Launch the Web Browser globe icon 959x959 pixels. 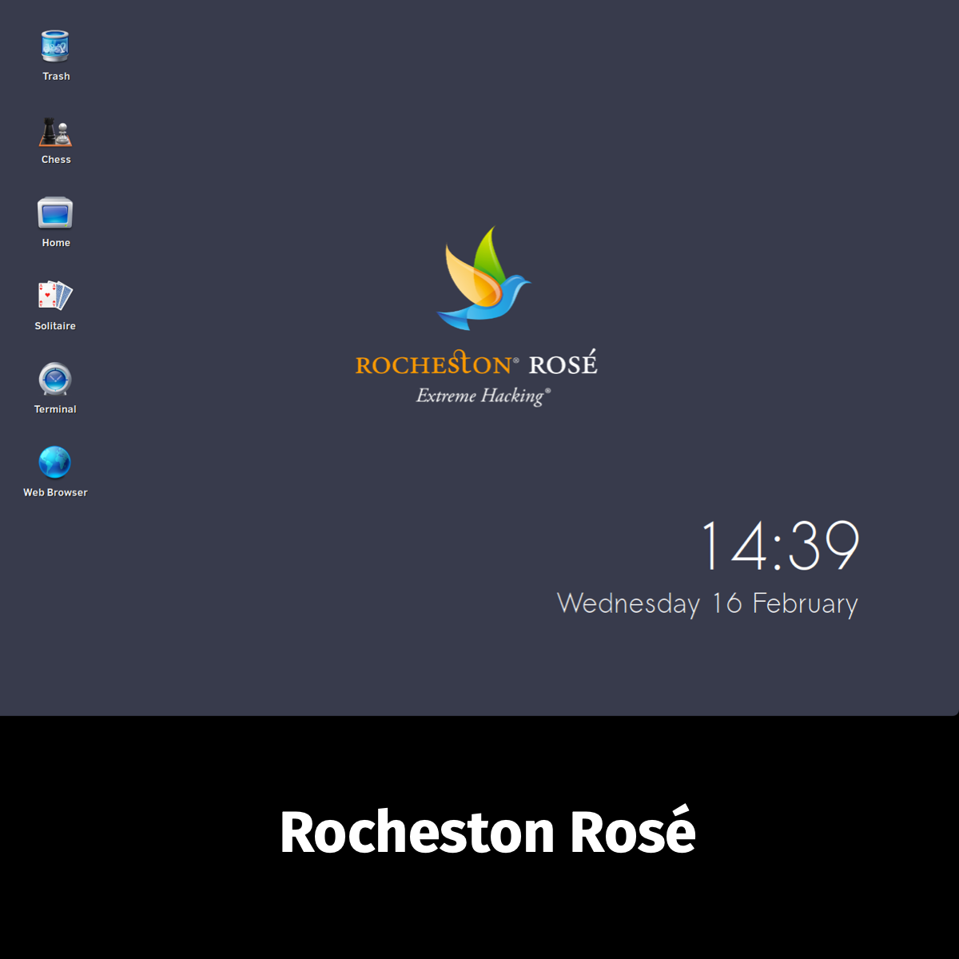pos(55,463)
